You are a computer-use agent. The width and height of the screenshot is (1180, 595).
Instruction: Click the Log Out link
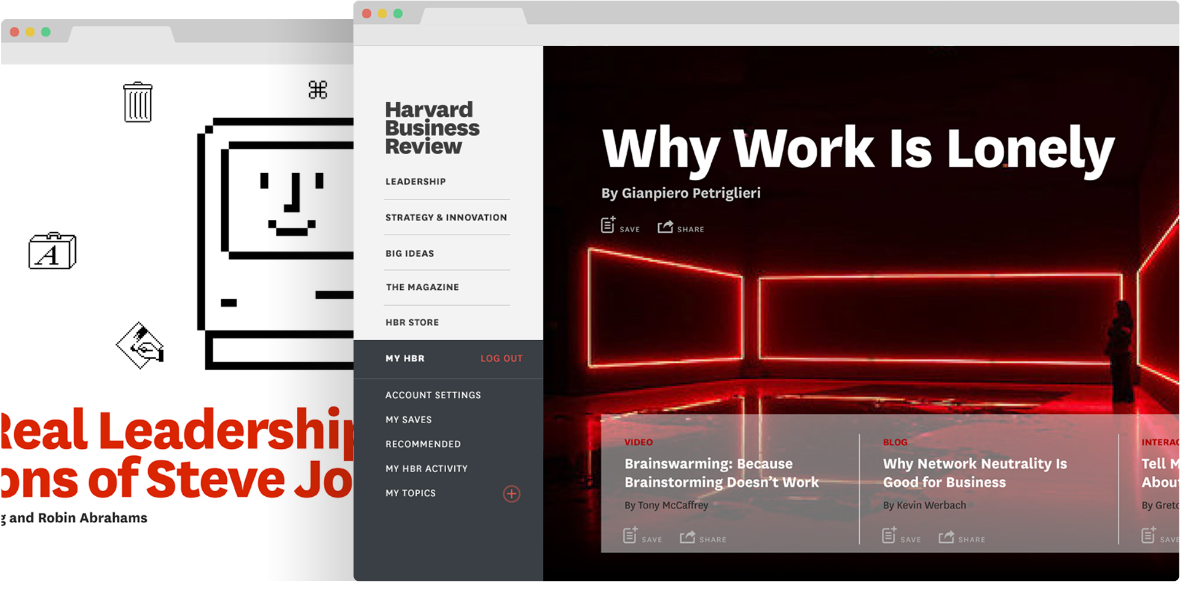pyautogui.click(x=502, y=359)
